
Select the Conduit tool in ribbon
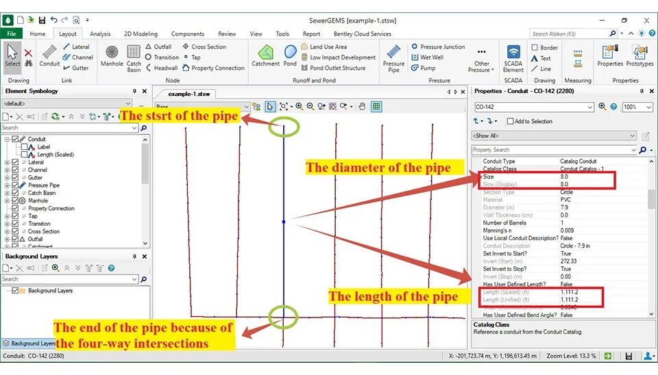[49, 55]
